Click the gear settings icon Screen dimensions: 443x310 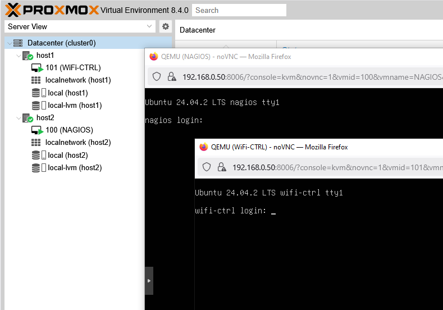click(x=165, y=26)
